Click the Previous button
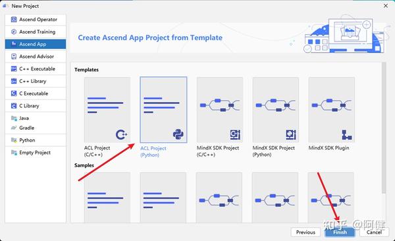Image resolution: width=395 pixels, height=241 pixels. click(305, 232)
